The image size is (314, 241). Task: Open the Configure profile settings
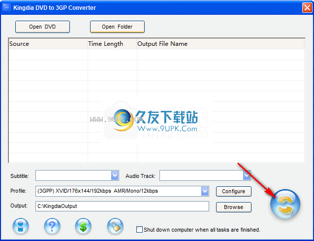tap(233, 191)
